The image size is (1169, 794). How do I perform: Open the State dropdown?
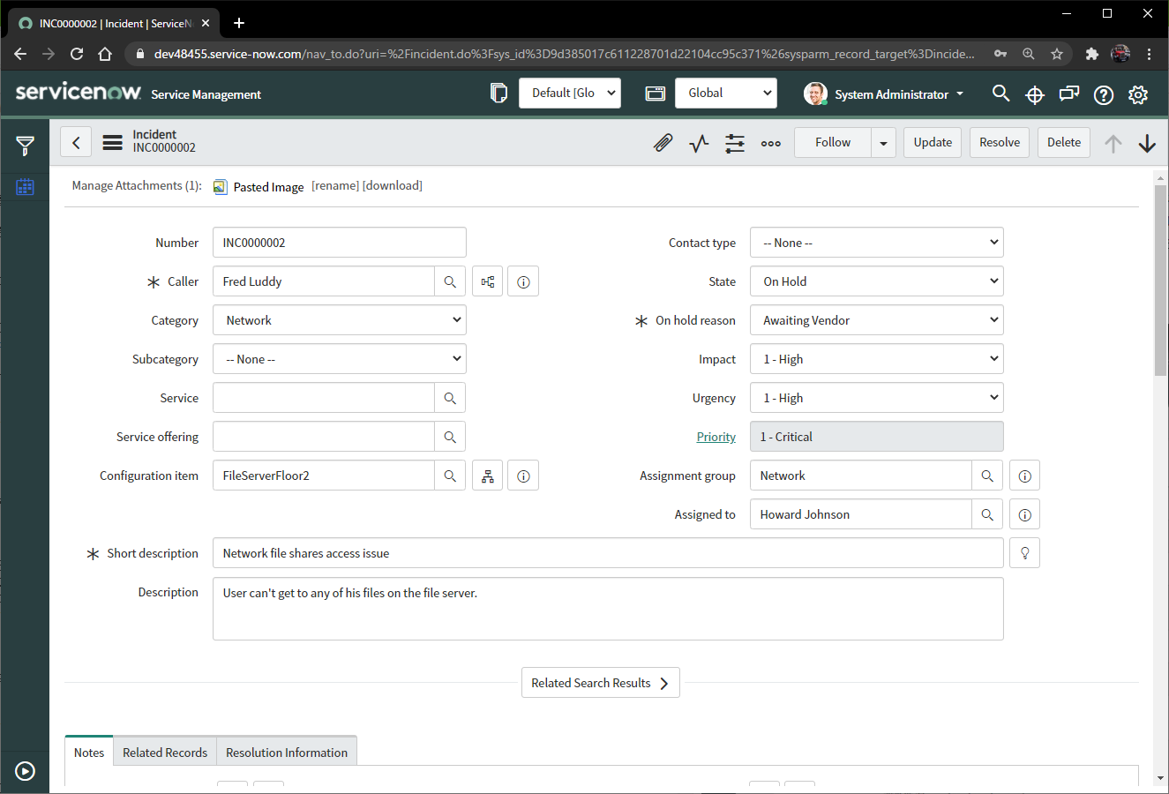point(876,281)
